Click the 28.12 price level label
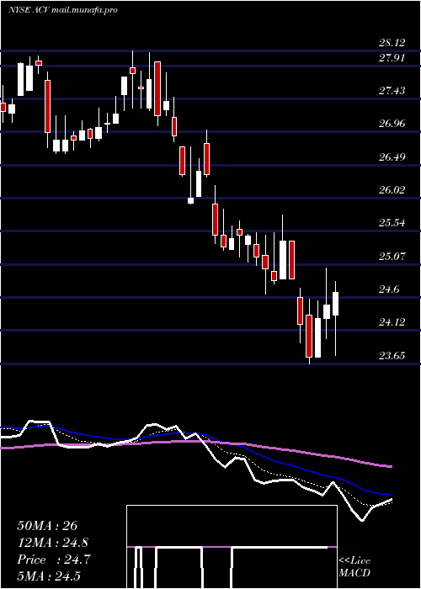421x589 pixels. [392, 43]
